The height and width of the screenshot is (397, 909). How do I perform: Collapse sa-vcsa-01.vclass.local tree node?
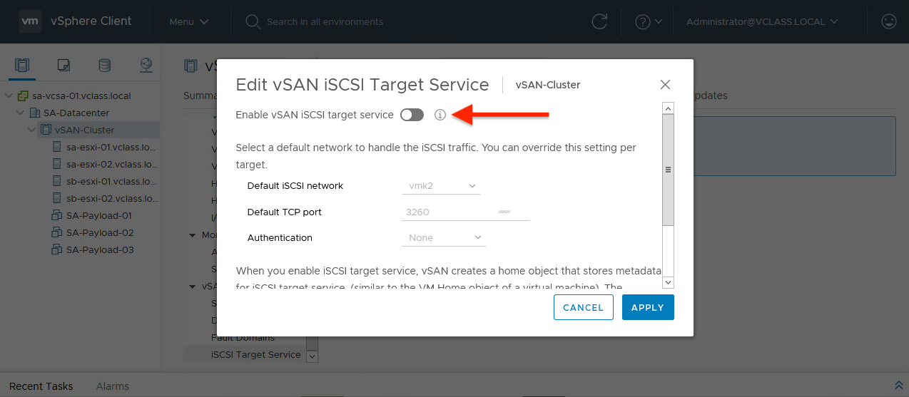coord(9,96)
